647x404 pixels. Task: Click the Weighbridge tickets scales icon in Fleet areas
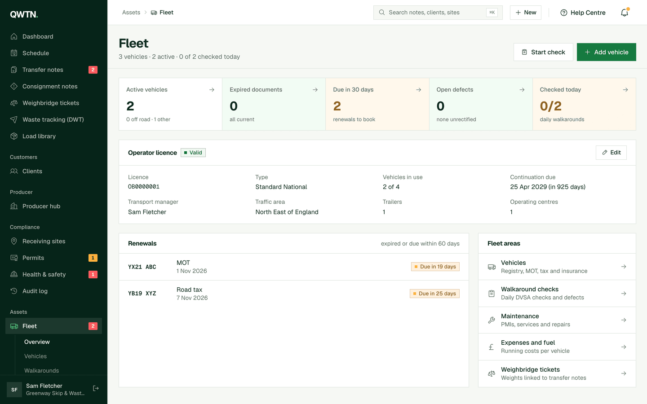pos(492,373)
